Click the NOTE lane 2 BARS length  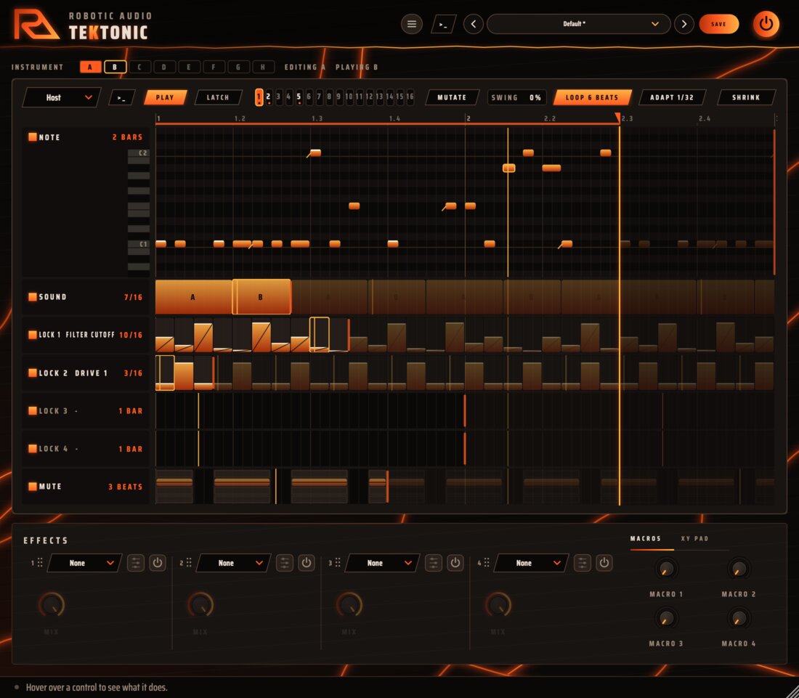(127, 137)
